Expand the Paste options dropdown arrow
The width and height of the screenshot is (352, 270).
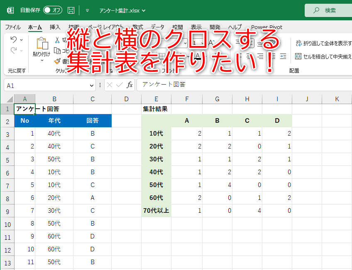tap(42, 61)
